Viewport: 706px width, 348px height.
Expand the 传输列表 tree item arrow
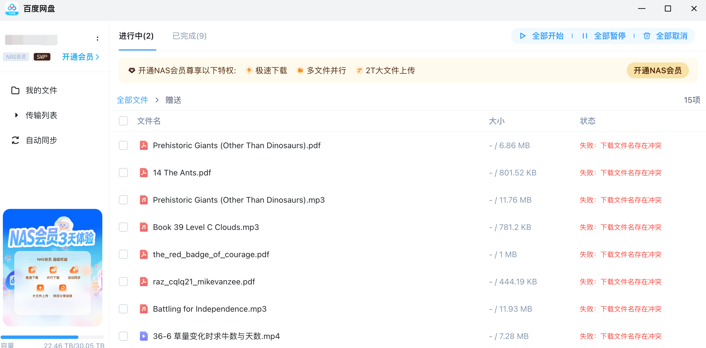click(16, 115)
